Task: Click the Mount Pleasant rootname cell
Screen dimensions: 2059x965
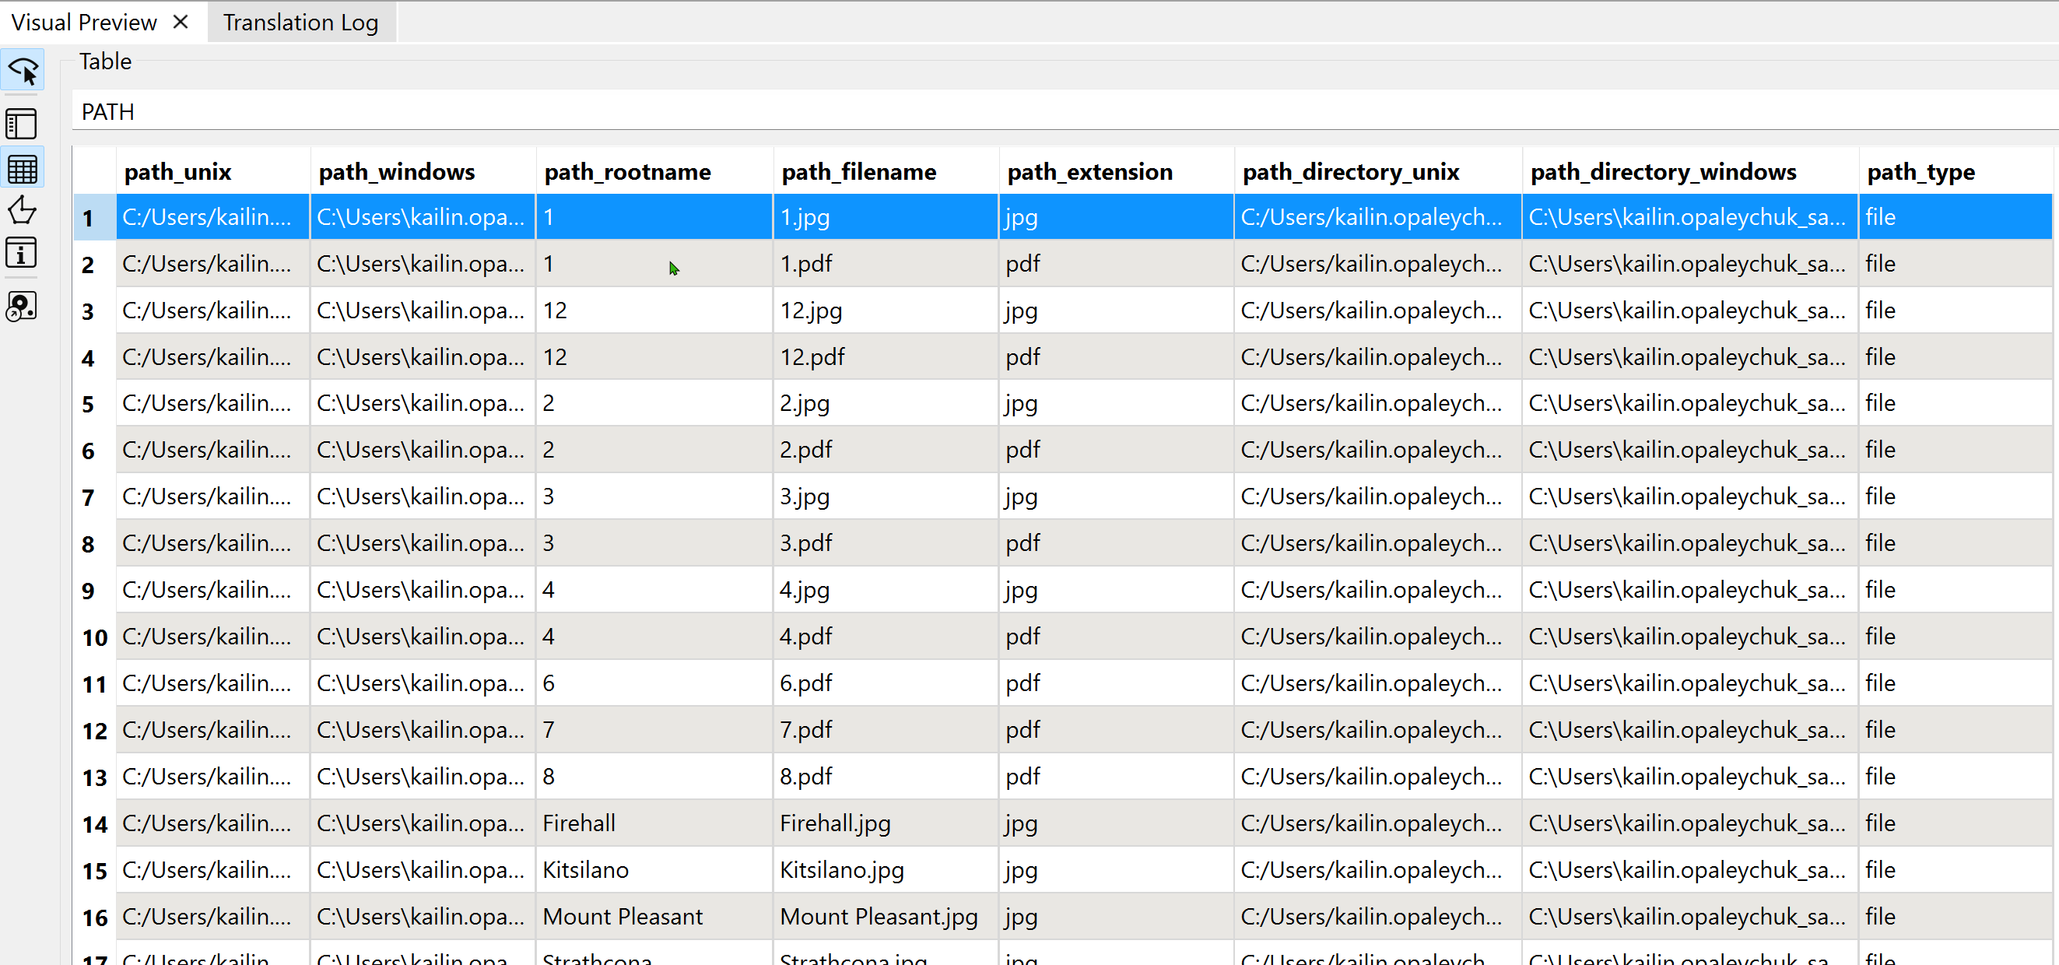Action: (x=654, y=916)
